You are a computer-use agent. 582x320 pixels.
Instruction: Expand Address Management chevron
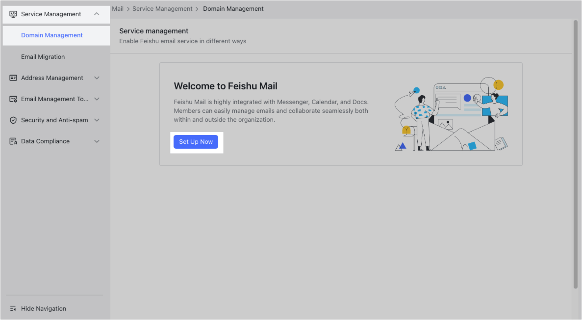97,78
